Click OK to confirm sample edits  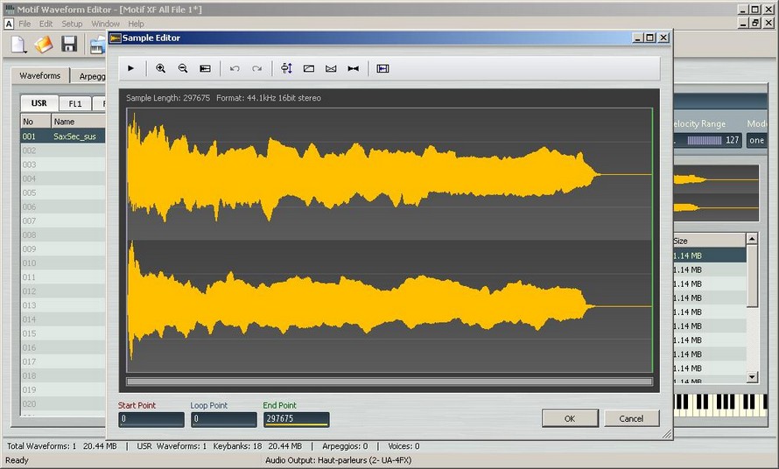click(x=570, y=418)
